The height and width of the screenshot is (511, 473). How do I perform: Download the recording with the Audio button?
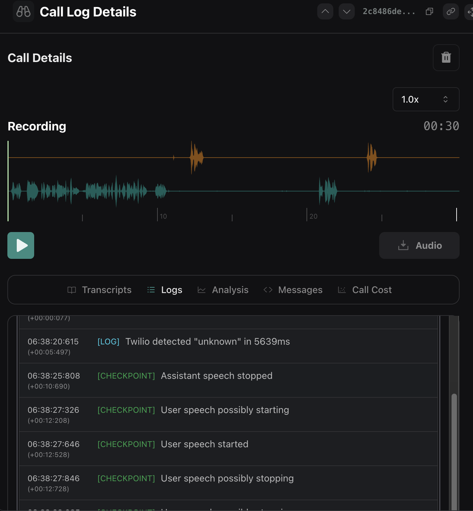pyautogui.click(x=419, y=245)
